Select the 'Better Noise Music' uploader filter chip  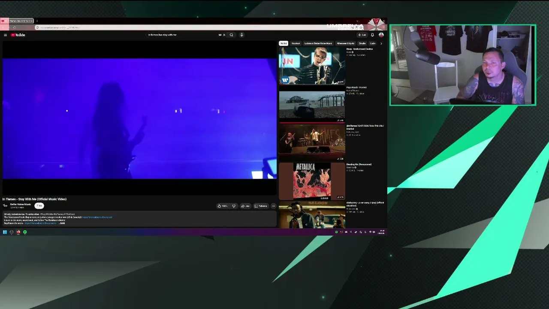(x=318, y=43)
